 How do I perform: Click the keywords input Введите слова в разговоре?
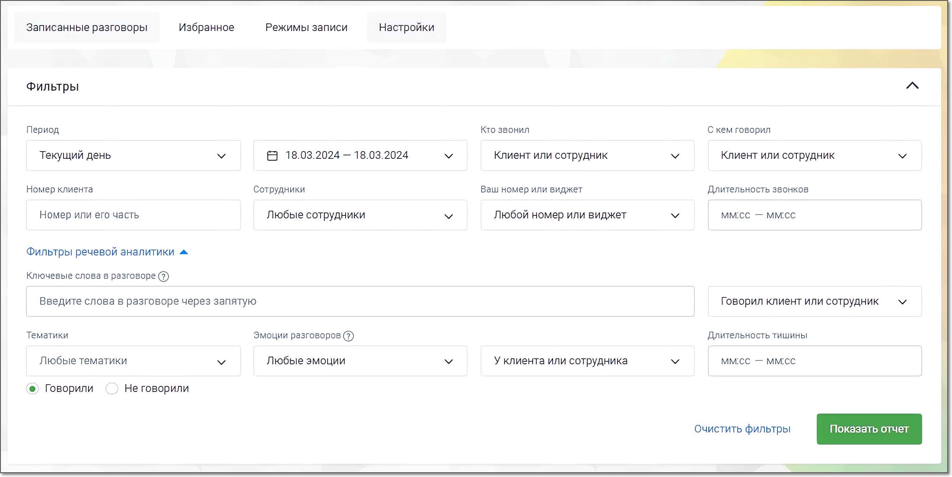[x=360, y=301]
